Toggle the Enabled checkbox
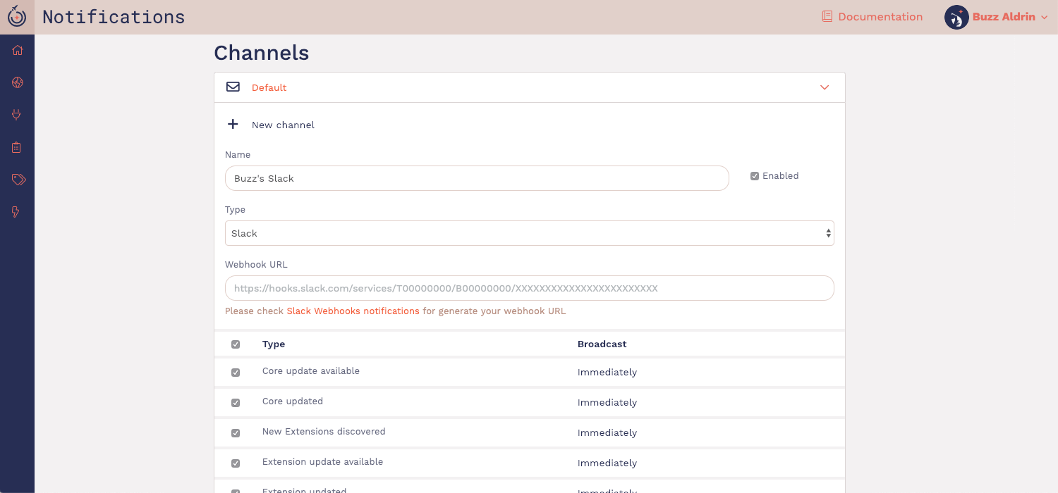Viewport: 1058px width, 493px height. point(755,176)
